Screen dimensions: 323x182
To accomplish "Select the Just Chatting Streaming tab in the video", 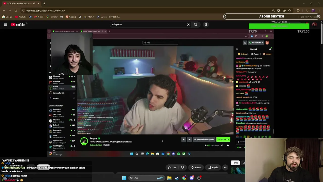I will click(65, 31).
